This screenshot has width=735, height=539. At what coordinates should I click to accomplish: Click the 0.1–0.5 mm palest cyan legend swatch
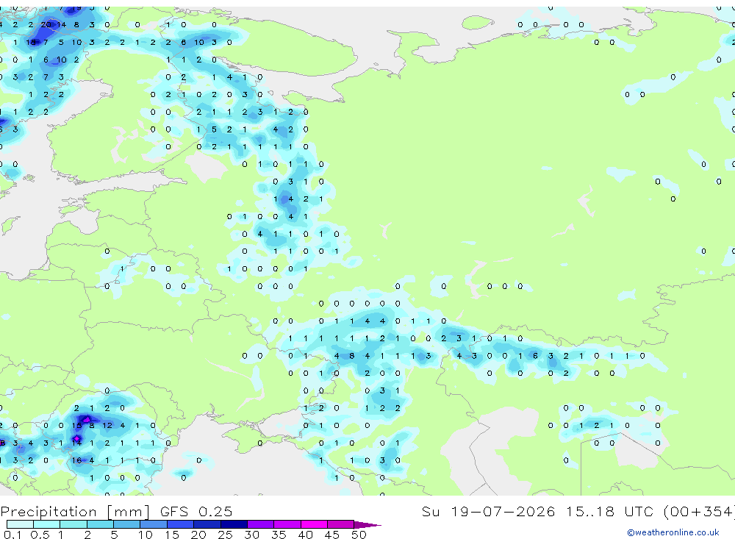[20, 524]
